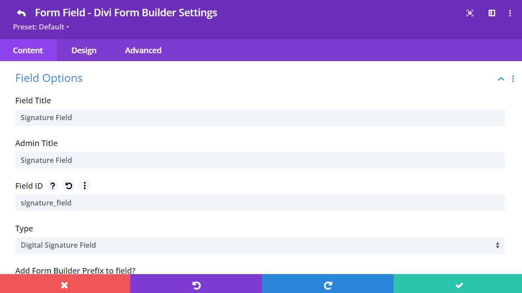
Task: Select the Admin Title text field
Action: 260,160
